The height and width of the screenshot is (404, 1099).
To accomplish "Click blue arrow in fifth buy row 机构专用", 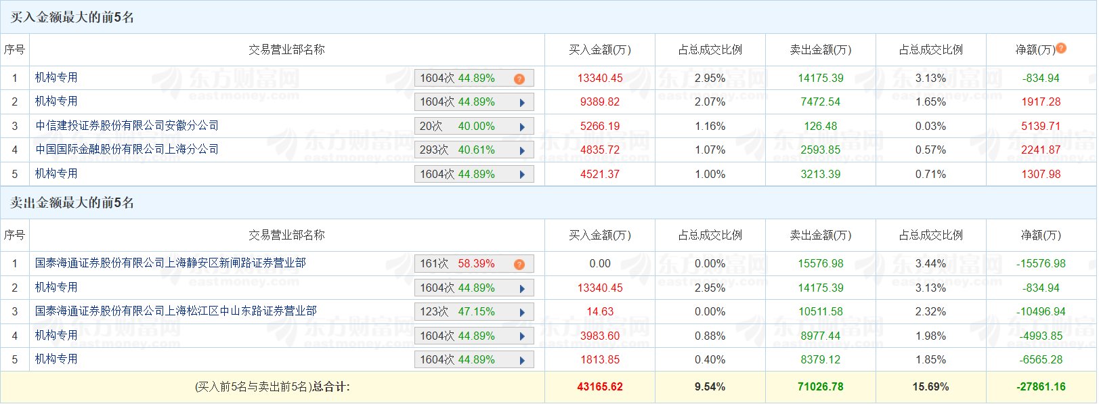I will [x=522, y=175].
